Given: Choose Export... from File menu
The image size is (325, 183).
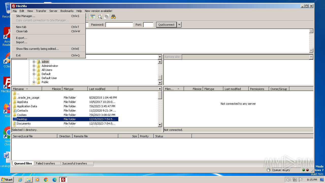Looking at the screenshot, I should coord(48,38).
